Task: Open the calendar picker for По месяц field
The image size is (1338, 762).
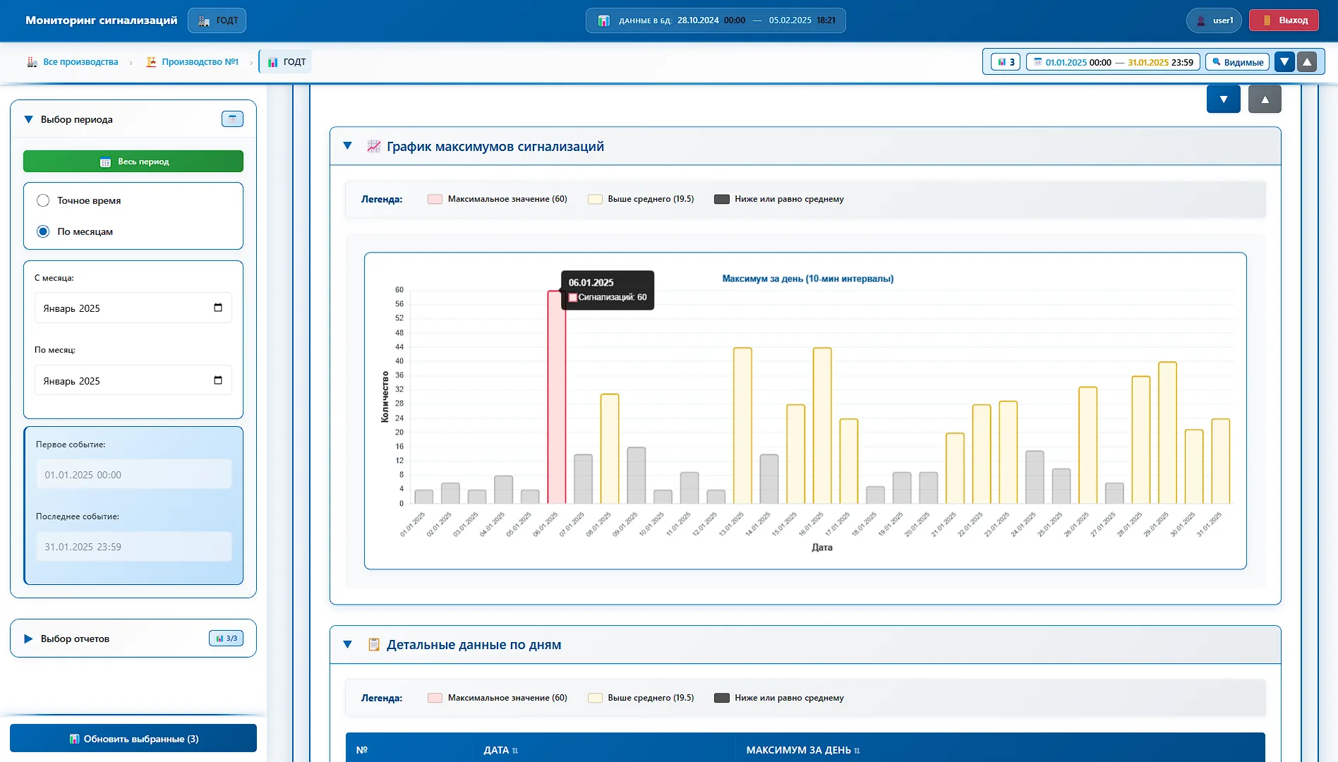Action: [x=218, y=380]
